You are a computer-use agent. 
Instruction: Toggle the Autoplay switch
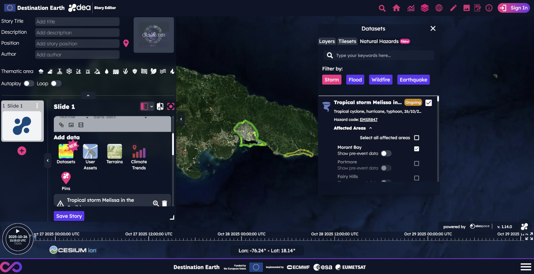click(x=29, y=84)
